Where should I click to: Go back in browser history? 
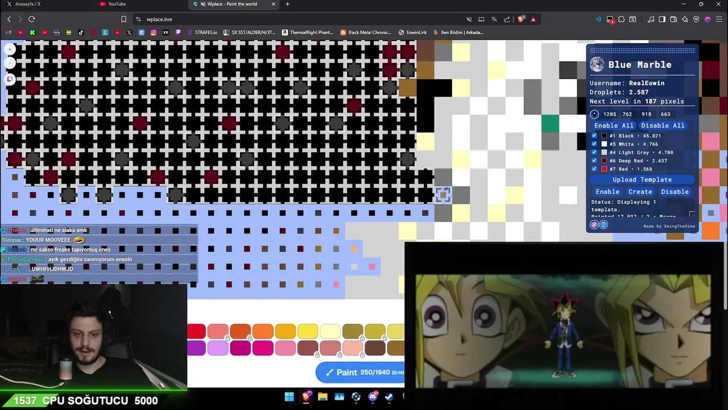[x=9, y=19]
